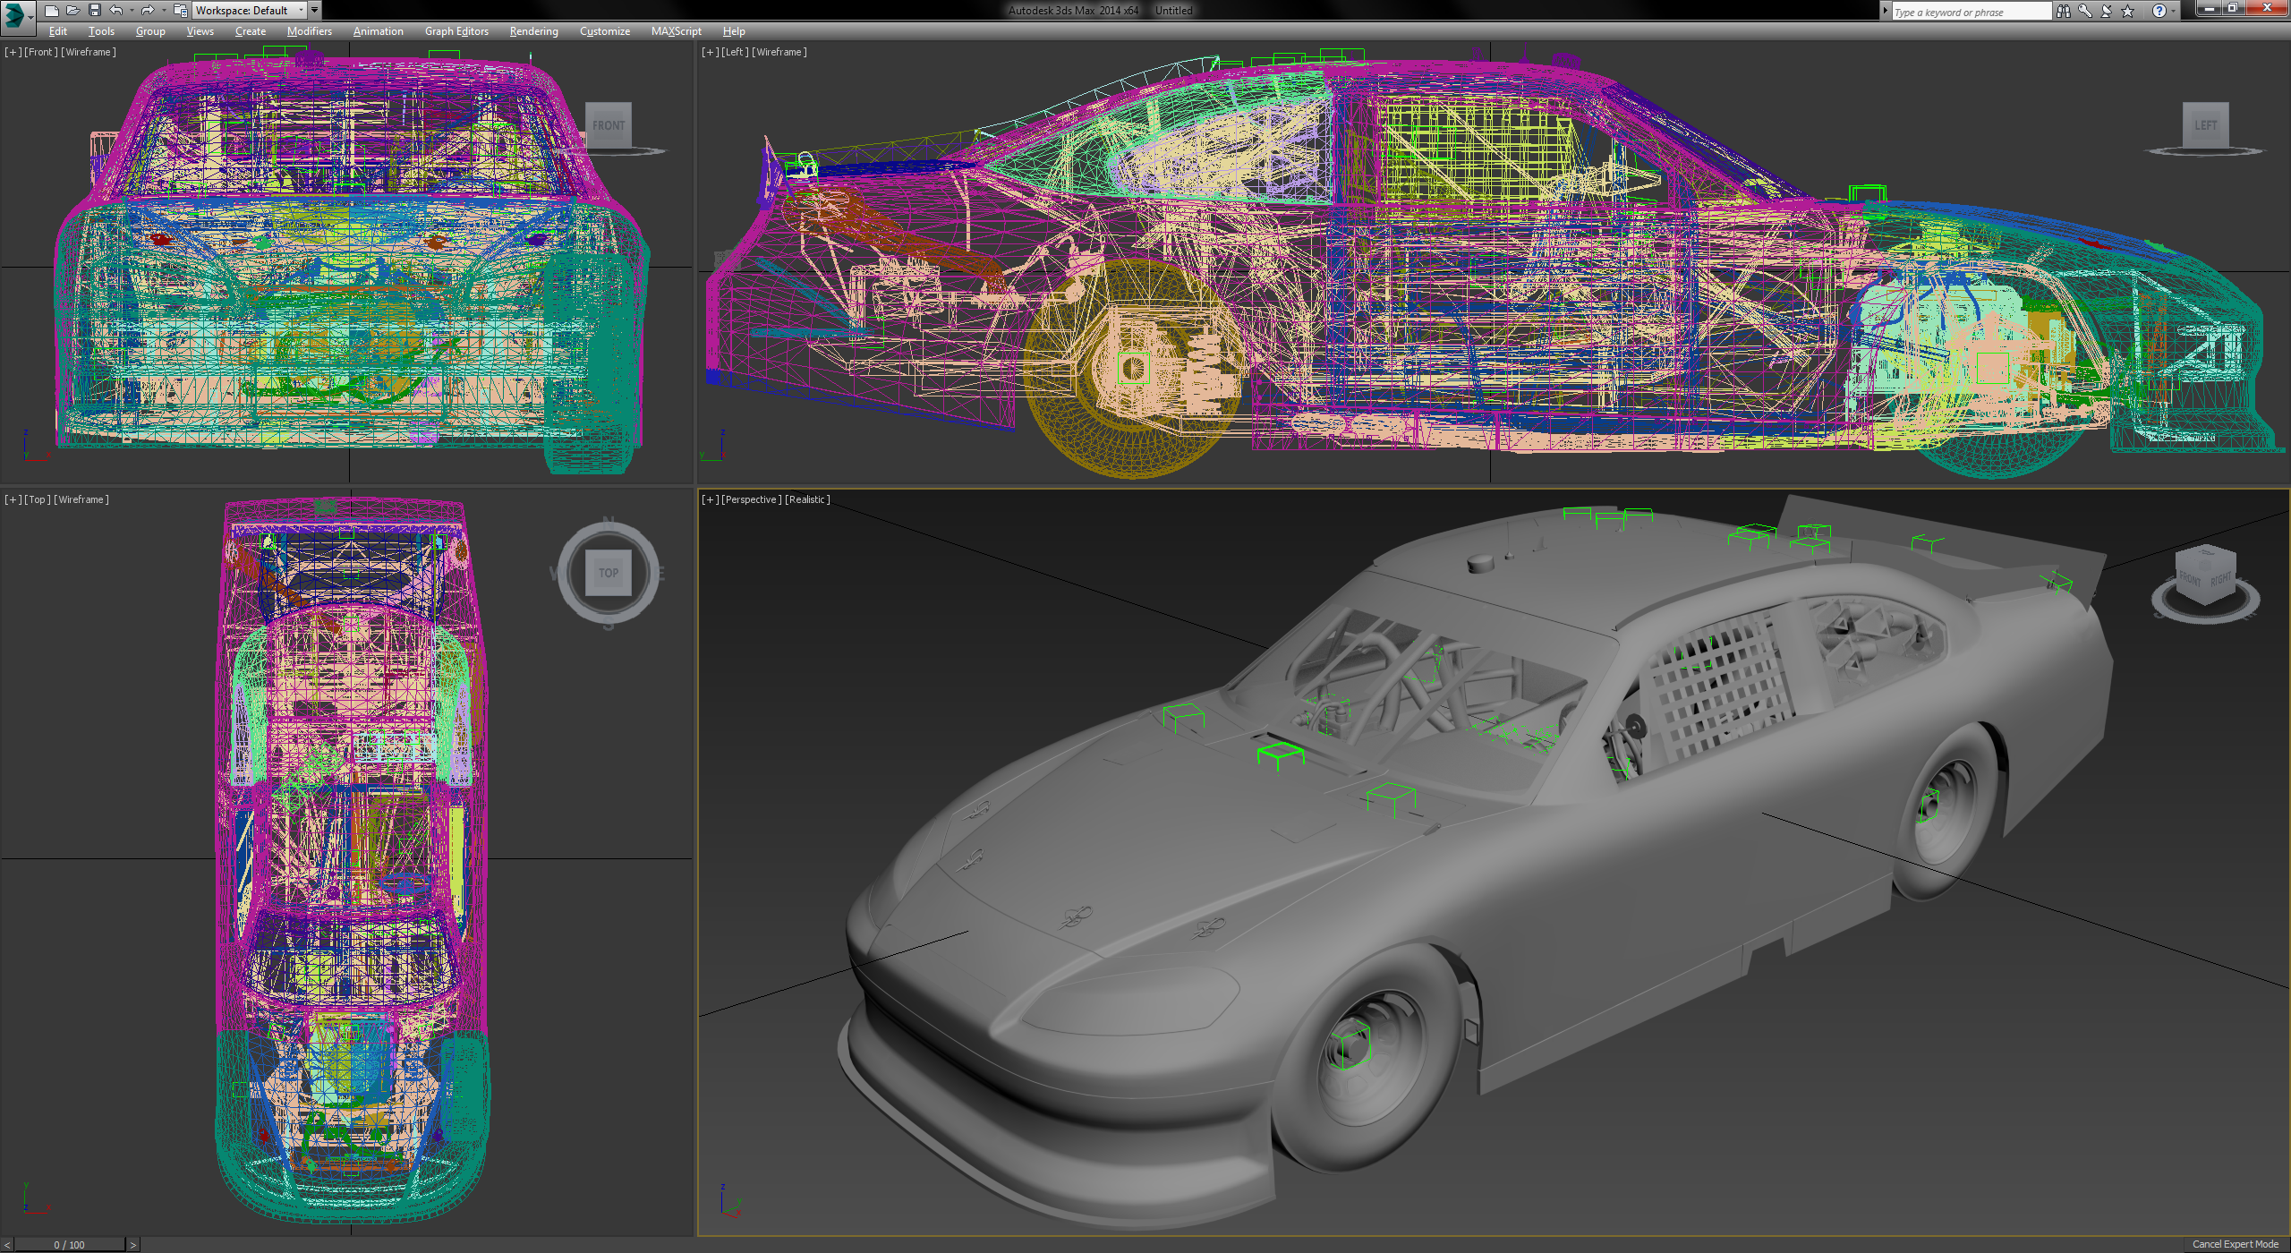Image resolution: width=2291 pixels, height=1253 pixels.
Task: Click the time slider 0 / 100
Action: [69, 1245]
